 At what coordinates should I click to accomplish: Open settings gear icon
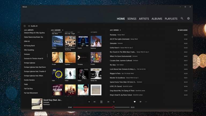[188, 19]
